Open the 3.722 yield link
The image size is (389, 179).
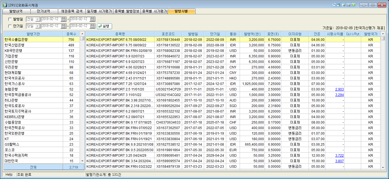click(339, 156)
